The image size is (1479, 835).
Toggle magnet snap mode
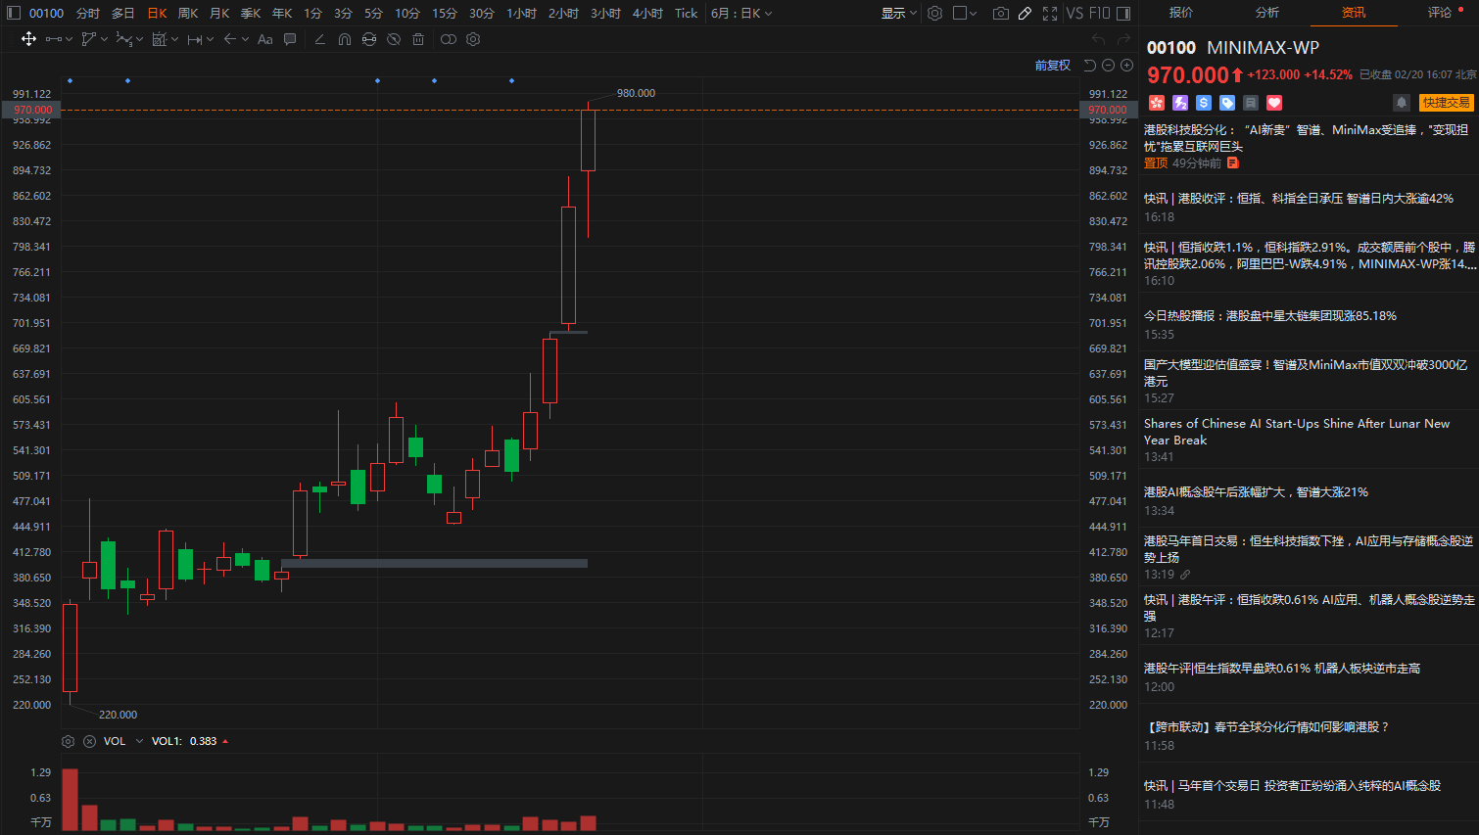pyautogui.click(x=344, y=39)
